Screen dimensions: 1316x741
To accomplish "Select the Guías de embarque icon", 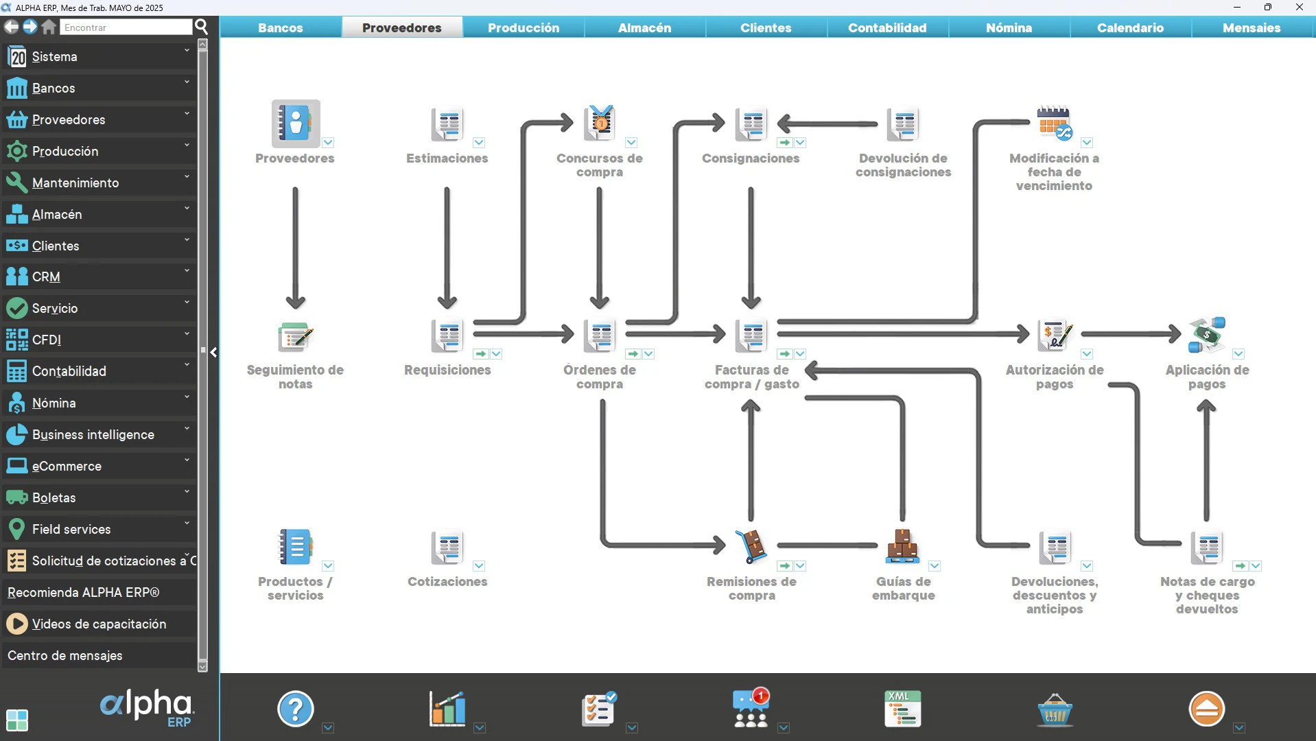I will tap(903, 548).
